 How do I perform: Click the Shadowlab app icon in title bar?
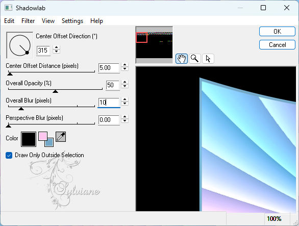click(9, 8)
